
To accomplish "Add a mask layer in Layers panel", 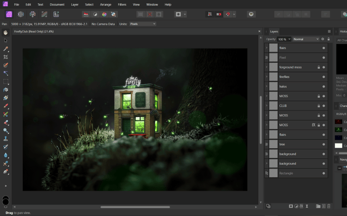I will coord(291,206).
